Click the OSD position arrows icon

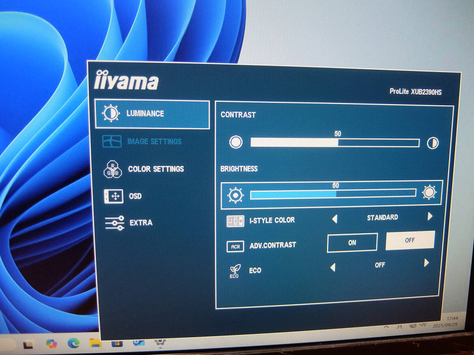[114, 196]
